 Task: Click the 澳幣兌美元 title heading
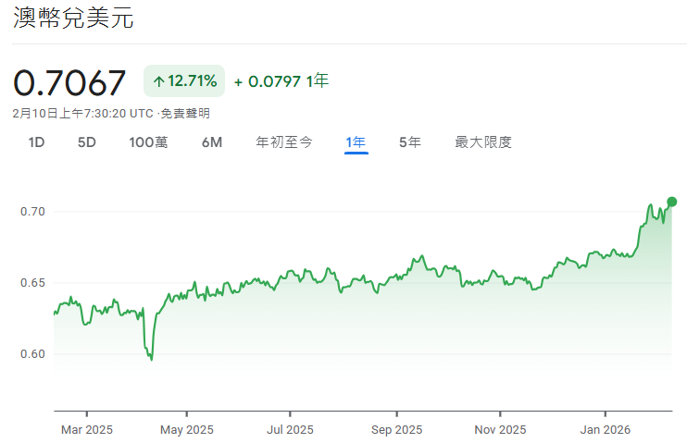[x=73, y=18]
